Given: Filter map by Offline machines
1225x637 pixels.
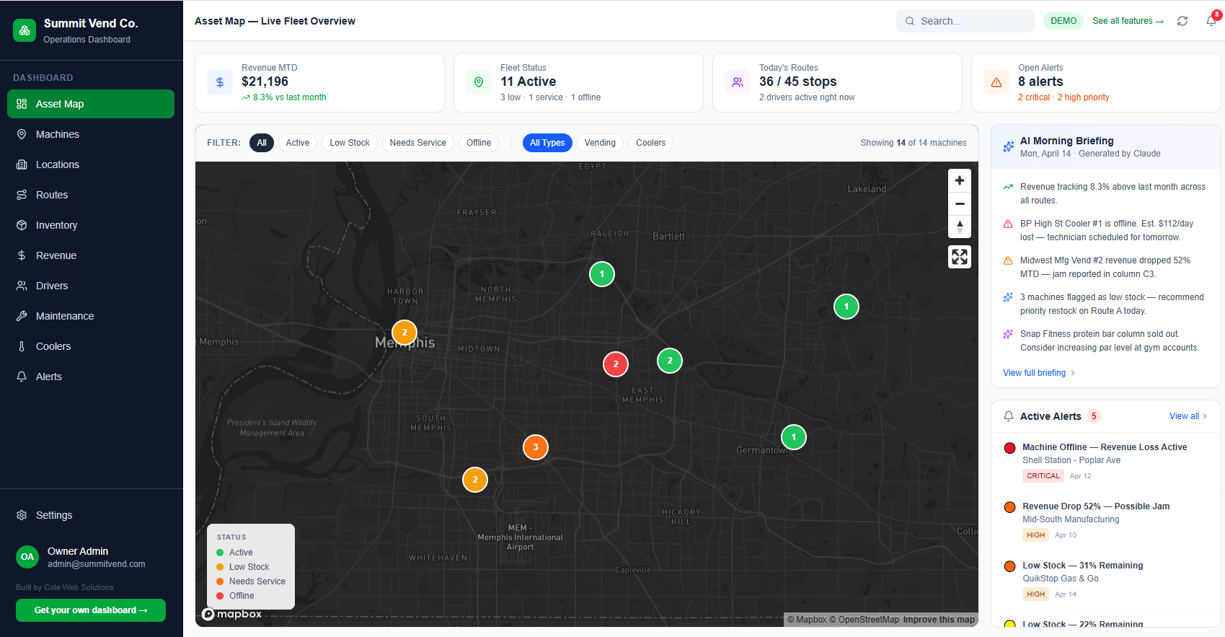Looking at the screenshot, I should (x=479, y=143).
